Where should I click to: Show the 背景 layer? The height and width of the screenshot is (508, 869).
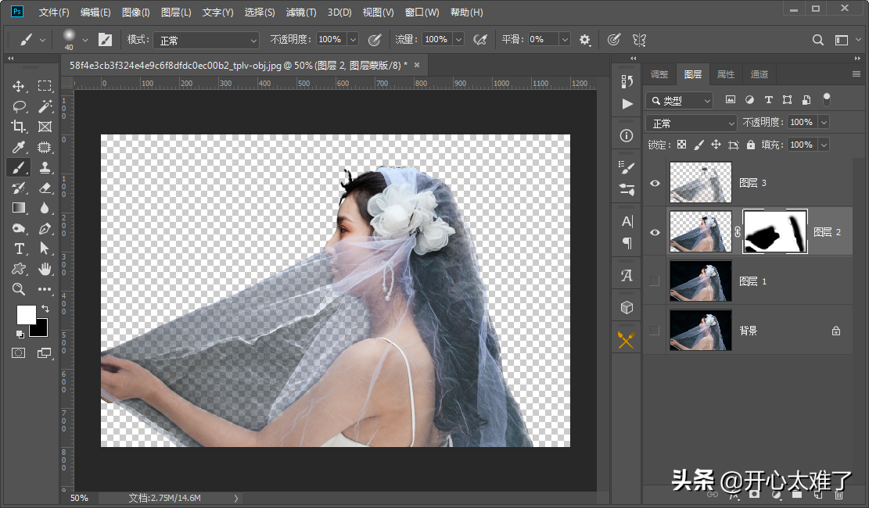click(x=655, y=331)
